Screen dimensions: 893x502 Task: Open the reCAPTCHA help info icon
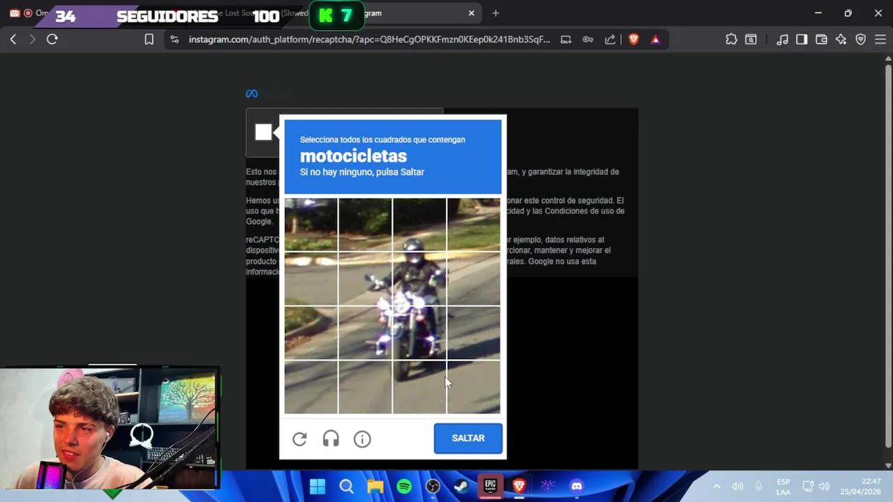click(362, 439)
